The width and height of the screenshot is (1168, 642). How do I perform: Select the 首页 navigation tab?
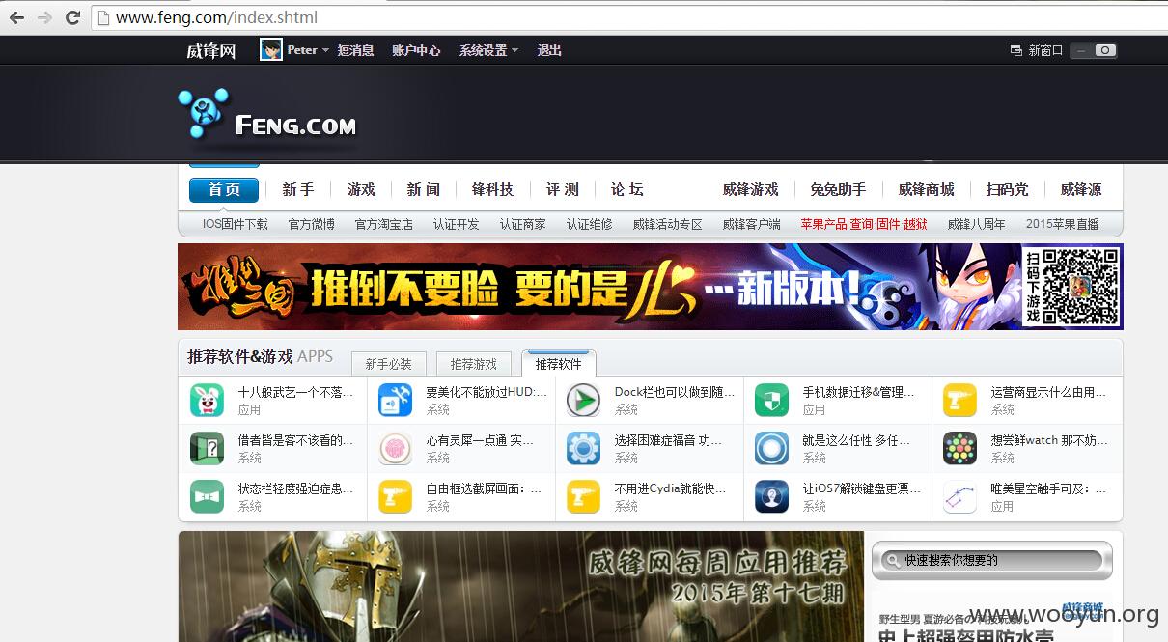(x=224, y=189)
